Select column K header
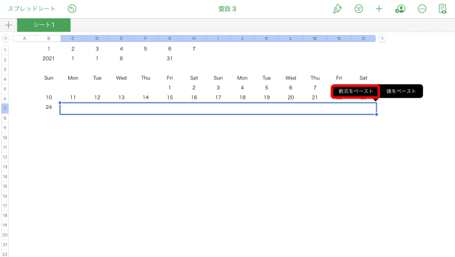455x257 pixels. click(266, 38)
